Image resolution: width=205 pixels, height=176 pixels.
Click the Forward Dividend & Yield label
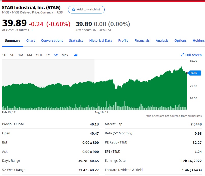[x=124, y=170]
